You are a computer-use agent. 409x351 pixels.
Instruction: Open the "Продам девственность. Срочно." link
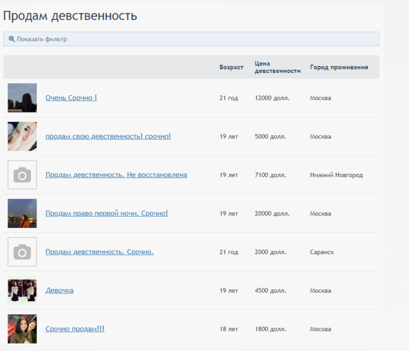pyautogui.click(x=99, y=252)
